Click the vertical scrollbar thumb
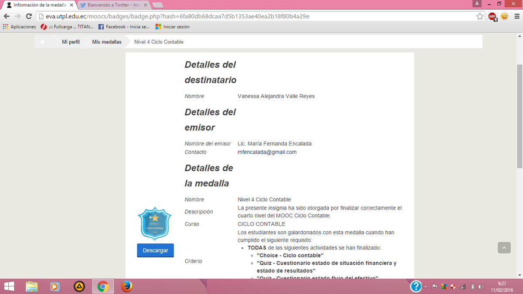Image resolution: width=523 pixels, height=294 pixels. [x=519, y=116]
